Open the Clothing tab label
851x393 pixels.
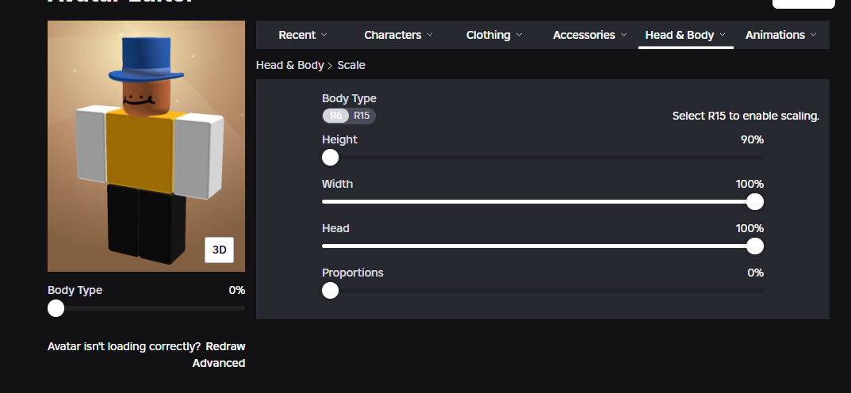click(488, 35)
